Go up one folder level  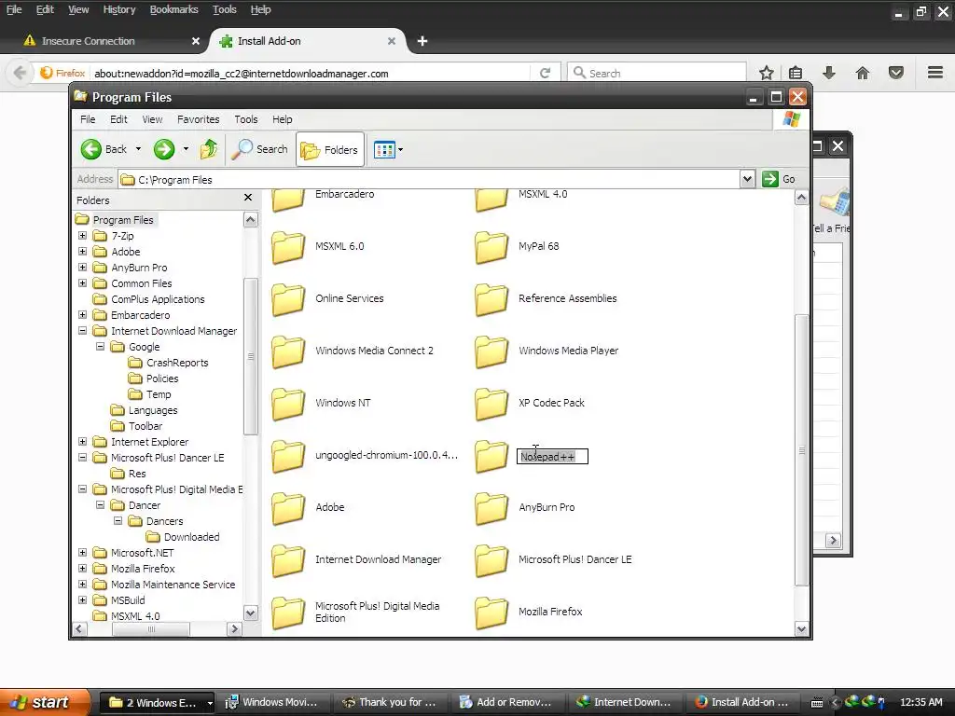[209, 149]
